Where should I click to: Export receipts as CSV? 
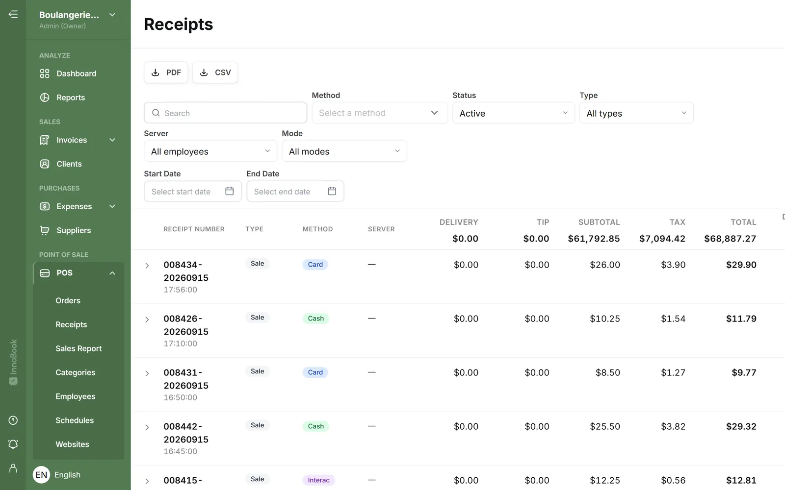point(215,73)
